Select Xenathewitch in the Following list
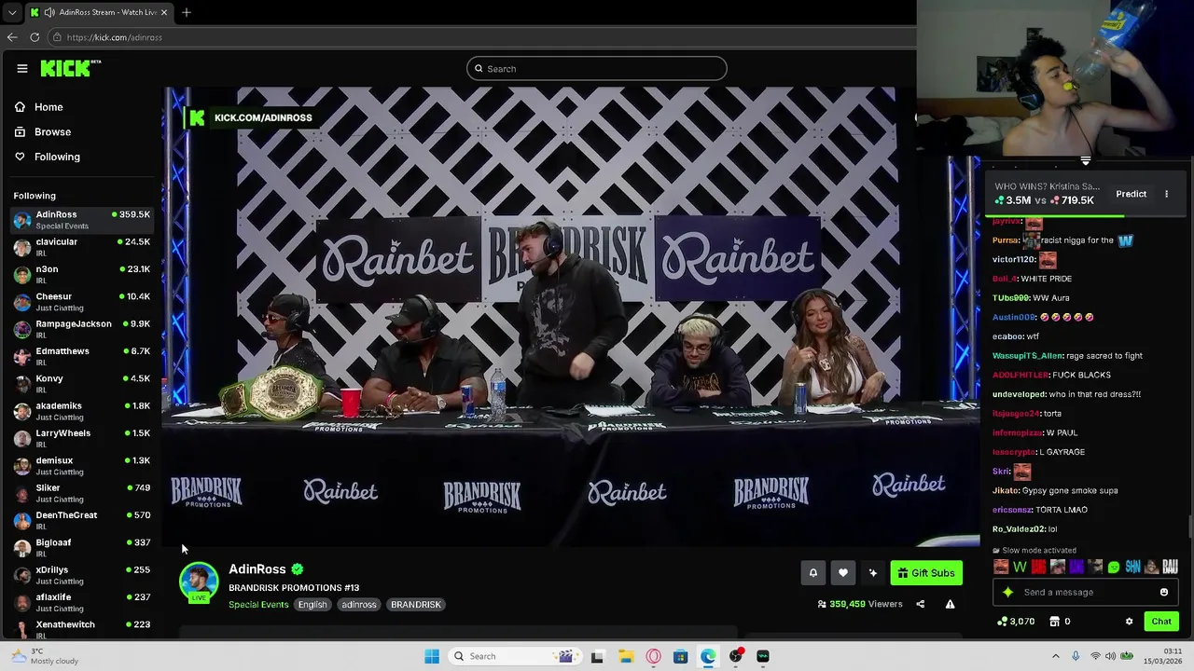 (x=82, y=629)
